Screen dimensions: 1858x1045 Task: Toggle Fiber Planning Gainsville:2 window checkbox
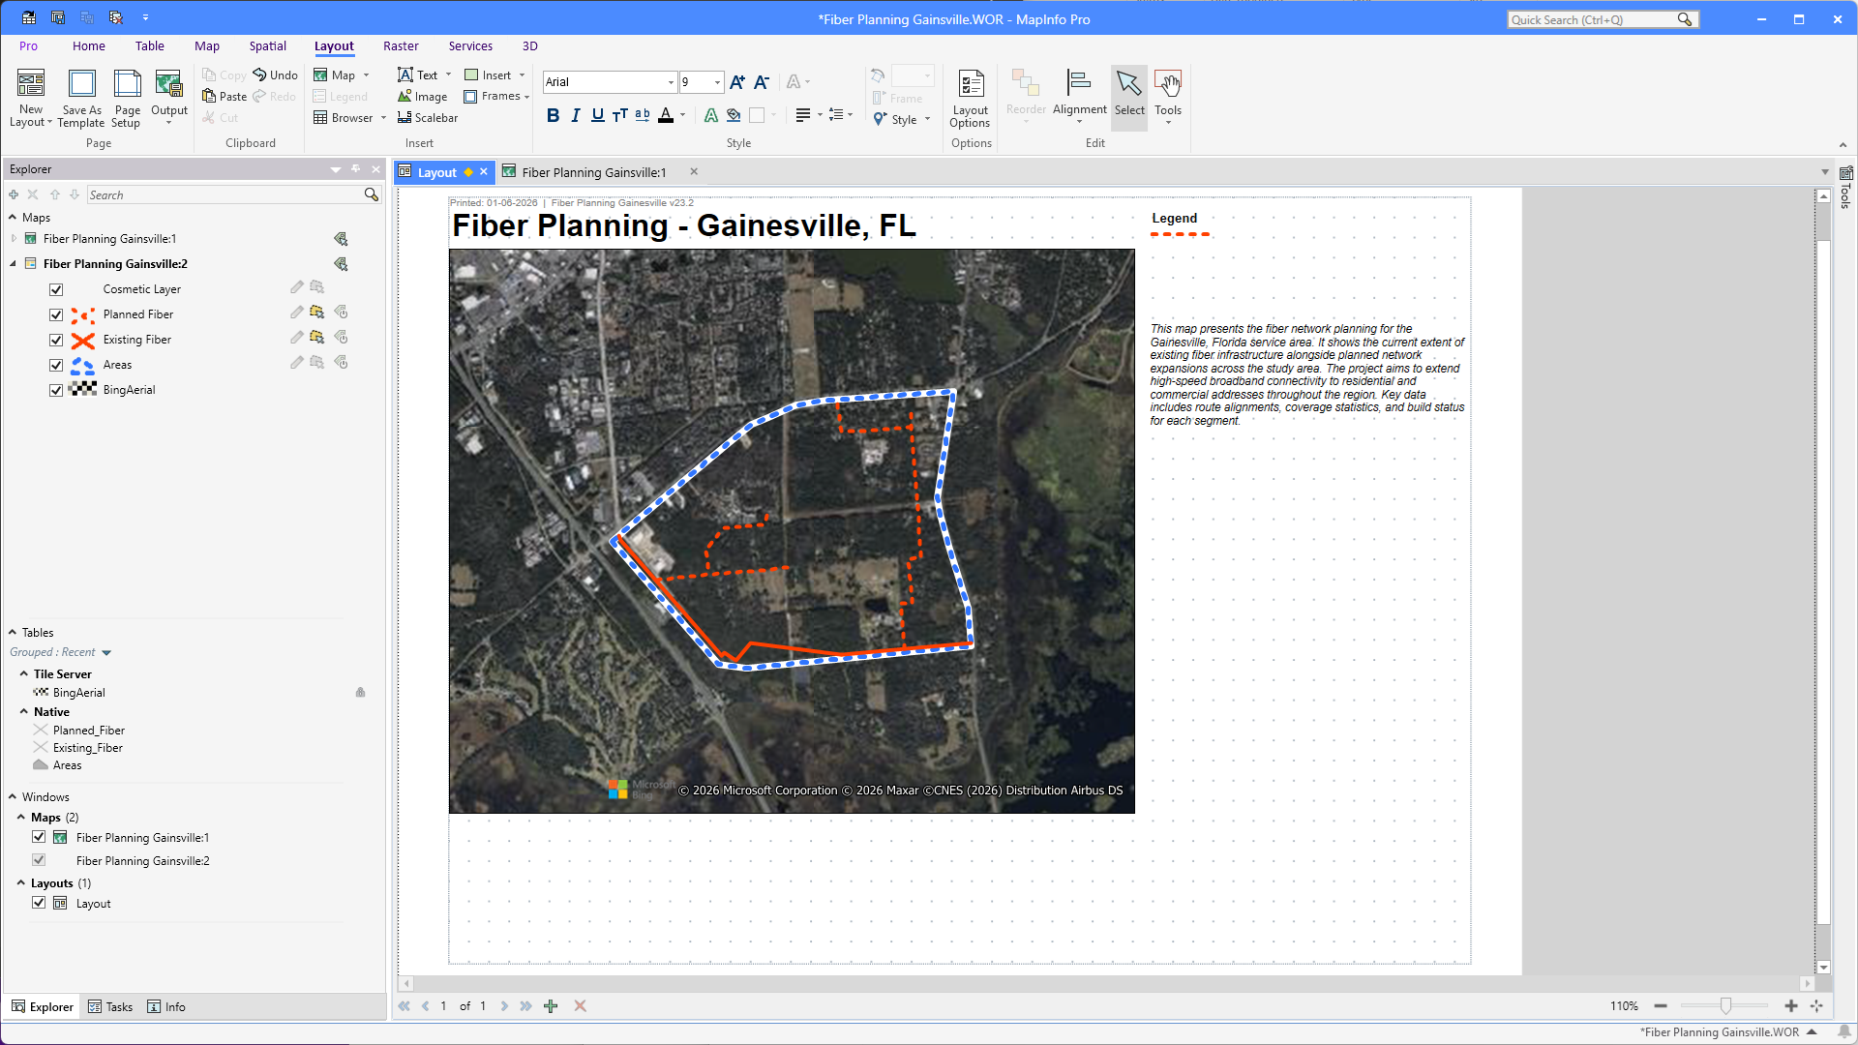(x=39, y=859)
